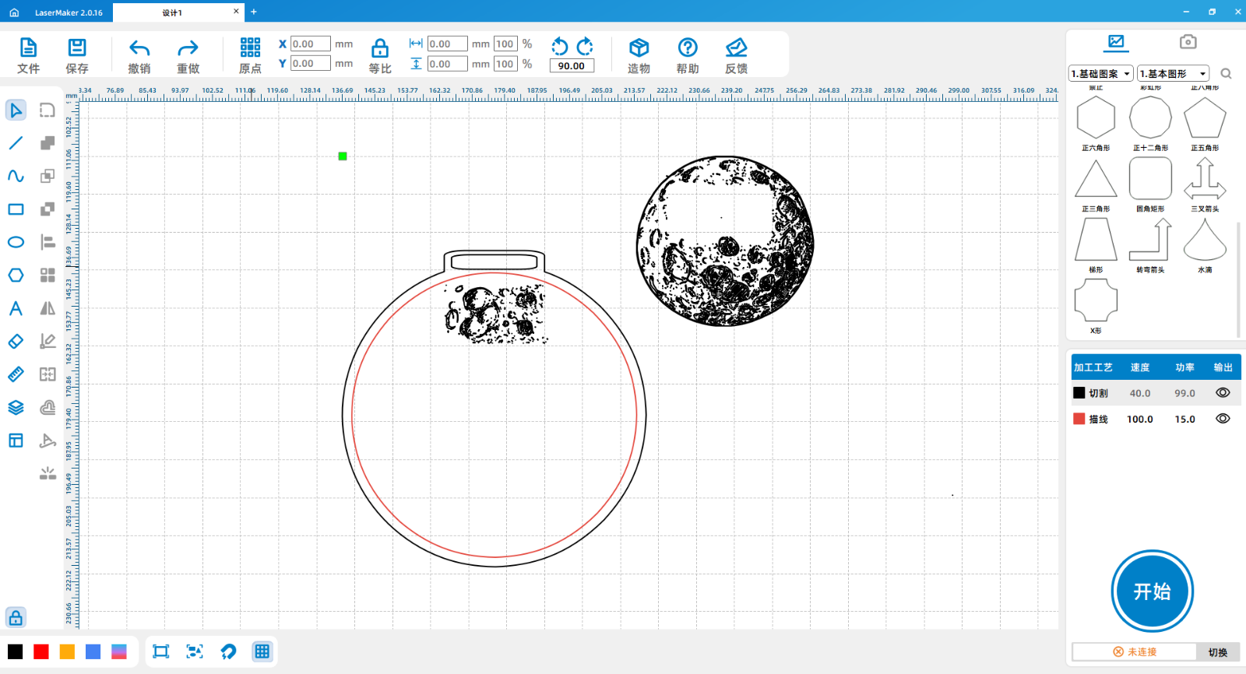Toggle output visibility for 描线 layer
Viewport: 1246px width, 674px height.
click(x=1223, y=419)
